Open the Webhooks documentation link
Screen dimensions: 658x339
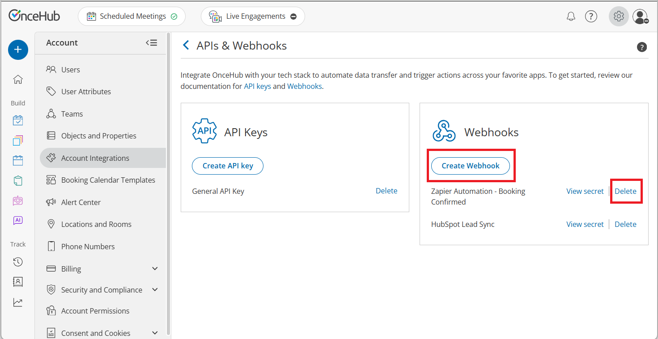tap(304, 86)
